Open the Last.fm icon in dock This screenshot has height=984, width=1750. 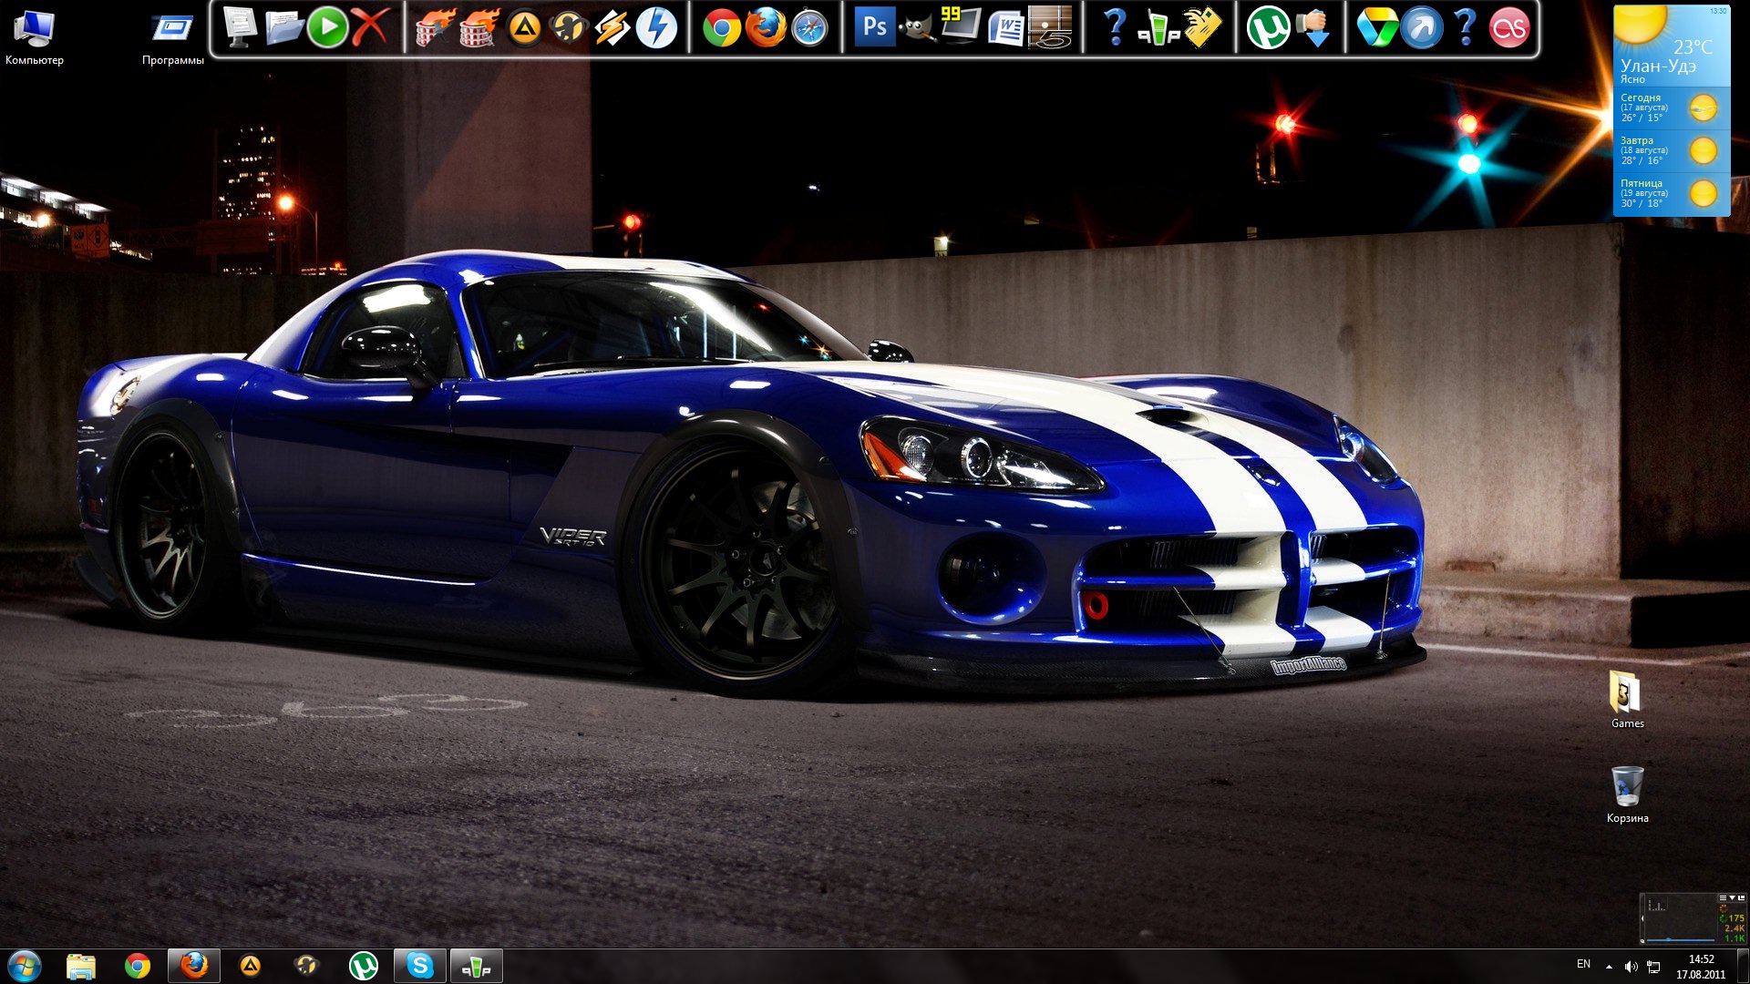click(x=1508, y=27)
